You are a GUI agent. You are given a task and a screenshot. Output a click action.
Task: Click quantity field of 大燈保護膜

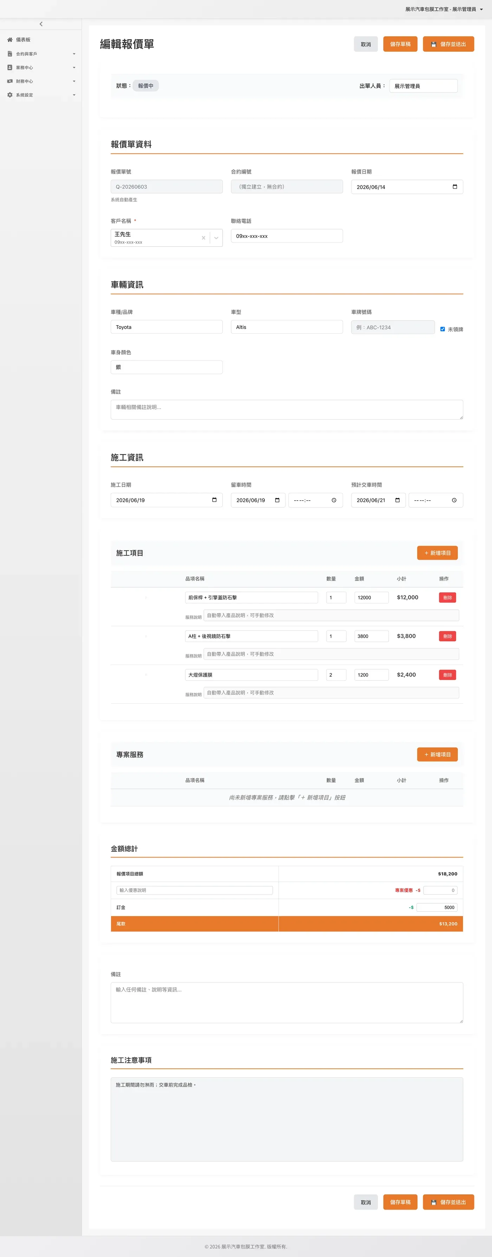[336, 675]
